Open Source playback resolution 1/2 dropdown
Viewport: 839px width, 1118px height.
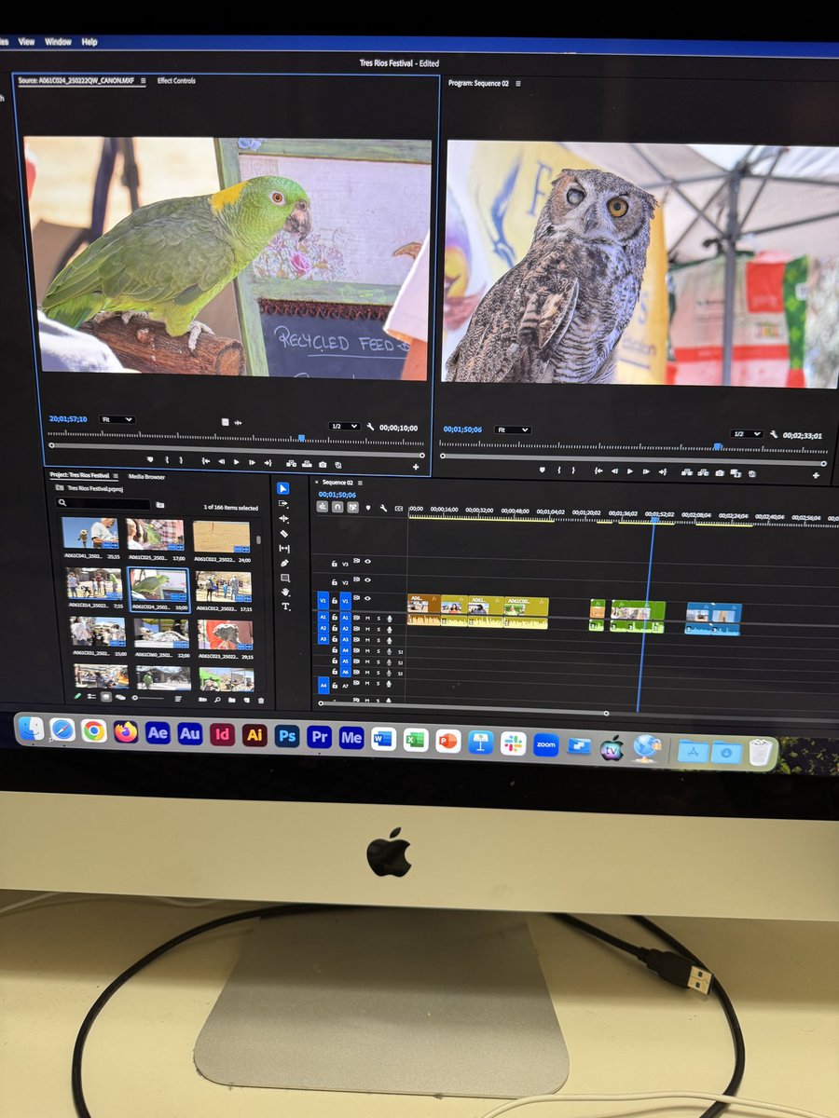tap(344, 426)
